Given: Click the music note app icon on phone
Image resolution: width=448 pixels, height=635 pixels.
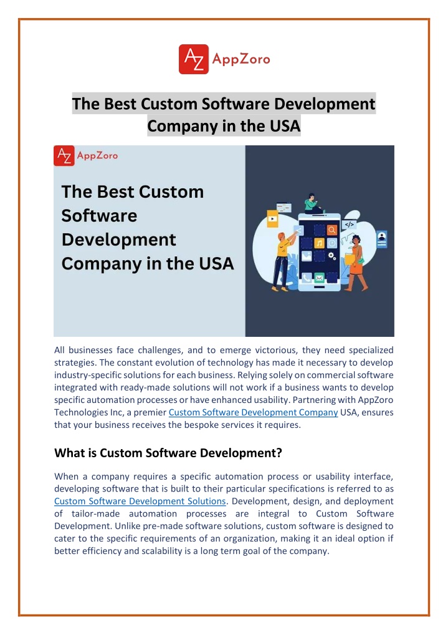Looking at the screenshot, I should coord(319,243).
